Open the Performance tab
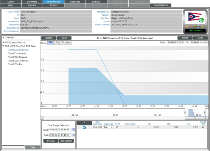This screenshot has width=210, height=151. click(x=53, y=2)
